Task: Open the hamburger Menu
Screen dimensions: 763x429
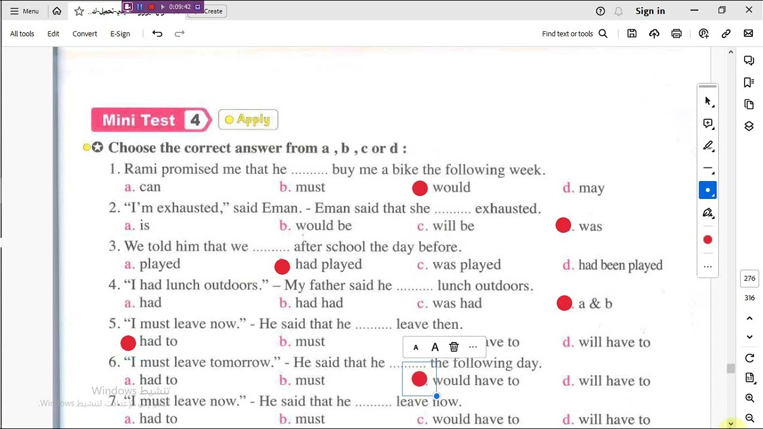Action: point(24,11)
